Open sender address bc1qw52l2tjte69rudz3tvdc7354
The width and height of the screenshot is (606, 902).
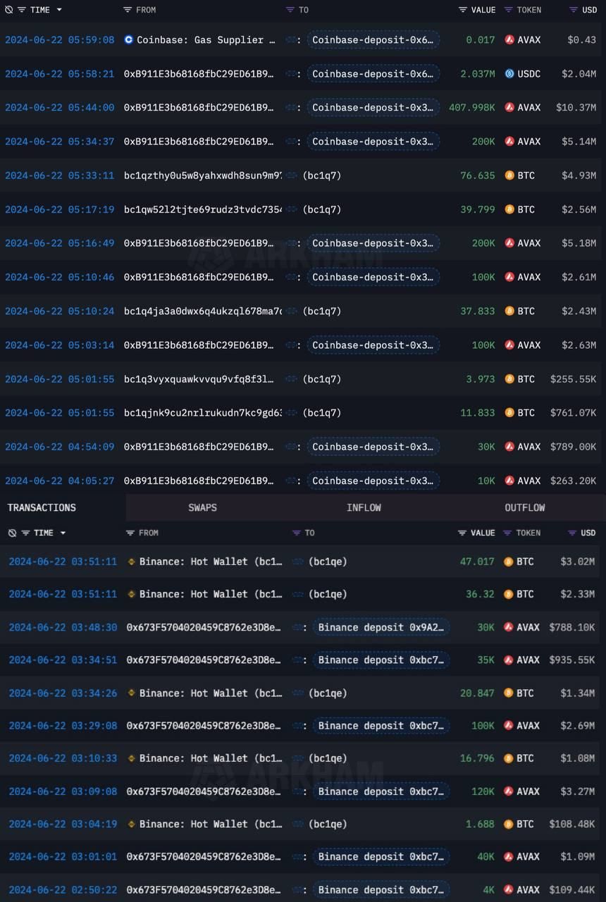click(202, 209)
